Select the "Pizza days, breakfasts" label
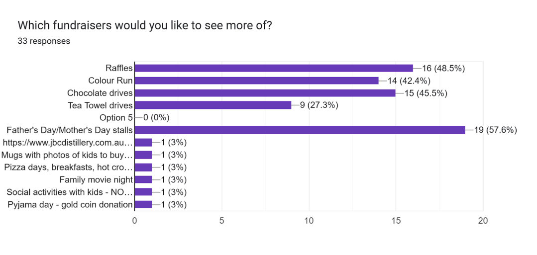537x255 pixels. point(69,167)
